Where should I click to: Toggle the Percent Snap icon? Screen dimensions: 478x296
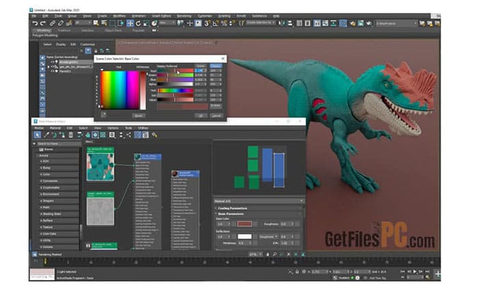224,23
